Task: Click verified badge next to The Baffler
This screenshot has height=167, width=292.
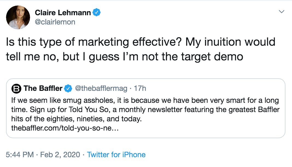Action: [x=68, y=88]
